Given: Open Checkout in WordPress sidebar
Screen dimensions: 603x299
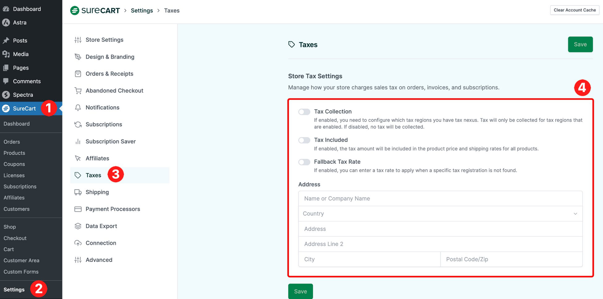Looking at the screenshot, I should click(x=15, y=238).
